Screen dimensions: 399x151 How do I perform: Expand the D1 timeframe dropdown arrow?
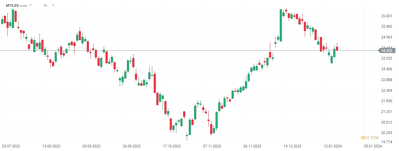tap(53, 5)
